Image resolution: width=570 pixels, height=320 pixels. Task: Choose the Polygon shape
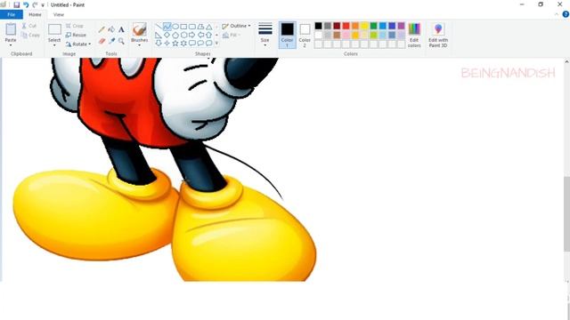(200, 27)
